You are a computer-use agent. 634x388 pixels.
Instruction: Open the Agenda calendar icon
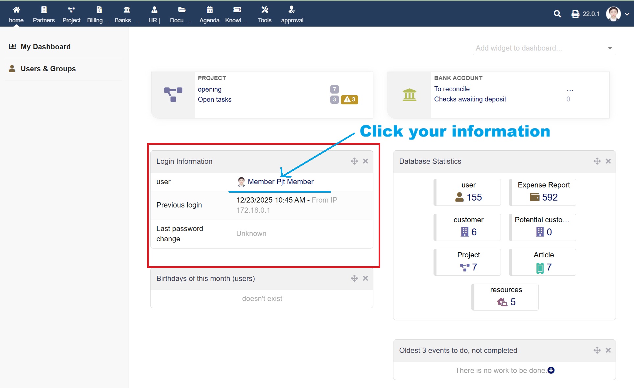[x=209, y=10]
